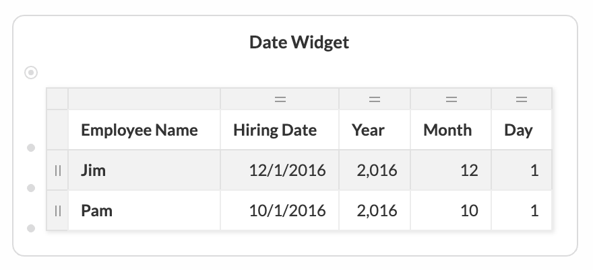Click the handle above Hiring Date column

(x=280, y=99)
